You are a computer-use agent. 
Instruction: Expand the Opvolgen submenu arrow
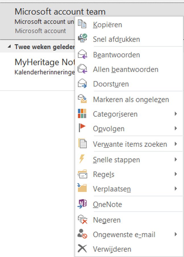coord(176,128)
